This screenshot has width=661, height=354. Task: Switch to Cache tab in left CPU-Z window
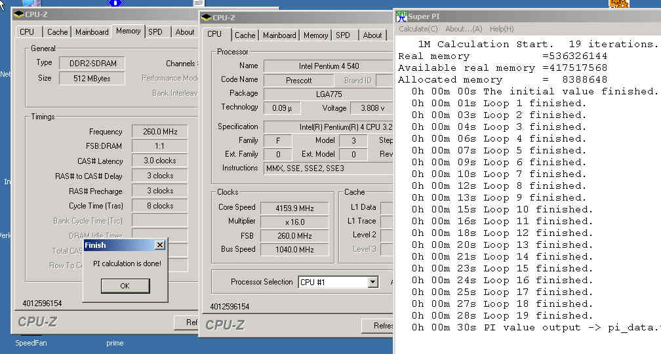[57, 32]
